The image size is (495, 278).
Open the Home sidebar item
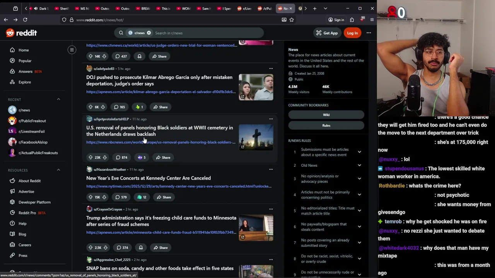pyautogui.click(x=24, y=50)
